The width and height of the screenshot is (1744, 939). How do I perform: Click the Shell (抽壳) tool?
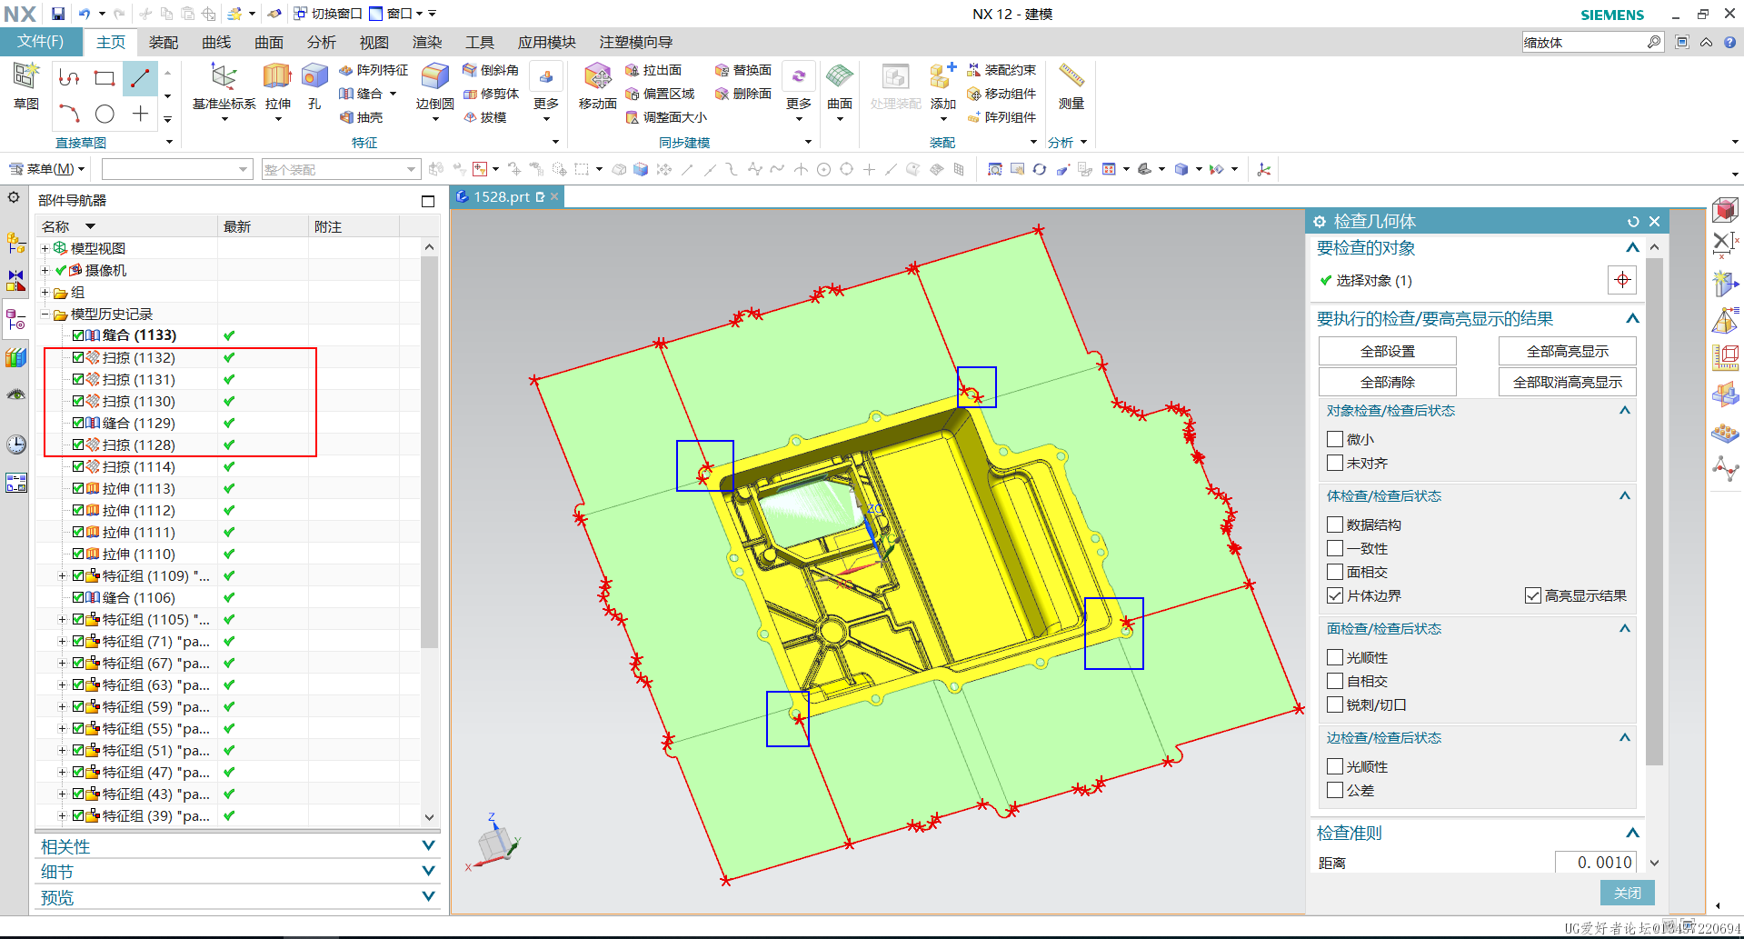pos(361,117)
